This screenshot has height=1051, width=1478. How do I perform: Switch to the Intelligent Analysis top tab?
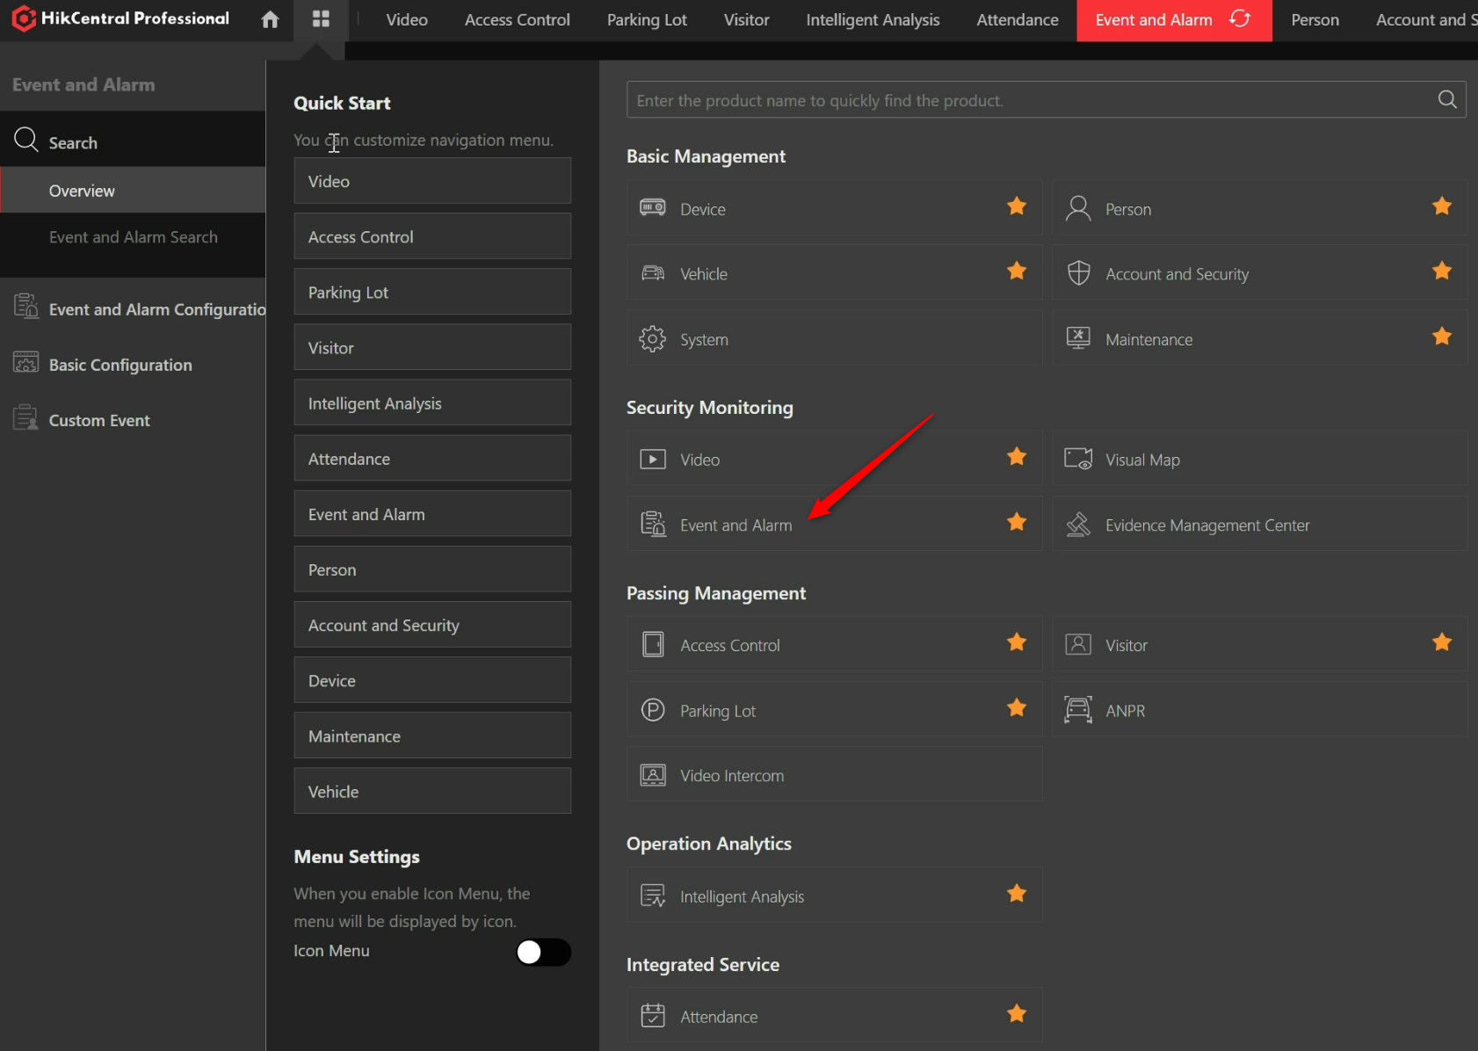[873, 19]
